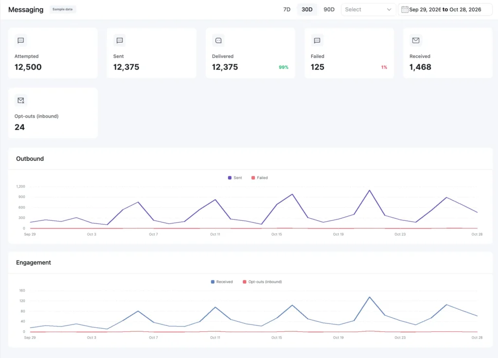
Task: Switch to the 7D time range
Action: [x=287, y=10]
